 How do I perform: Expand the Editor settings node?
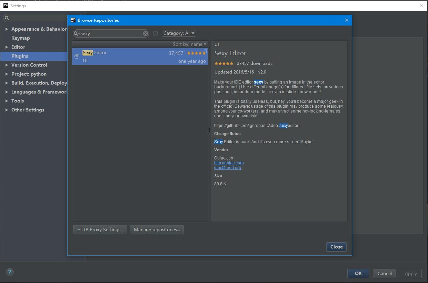coord(7,47)
